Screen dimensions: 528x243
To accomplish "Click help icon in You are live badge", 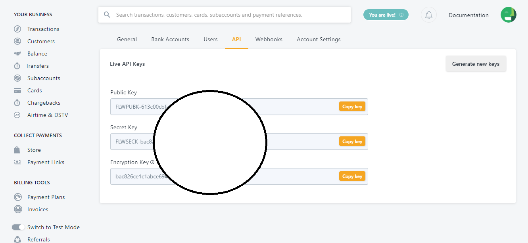I will pos(401,15).
